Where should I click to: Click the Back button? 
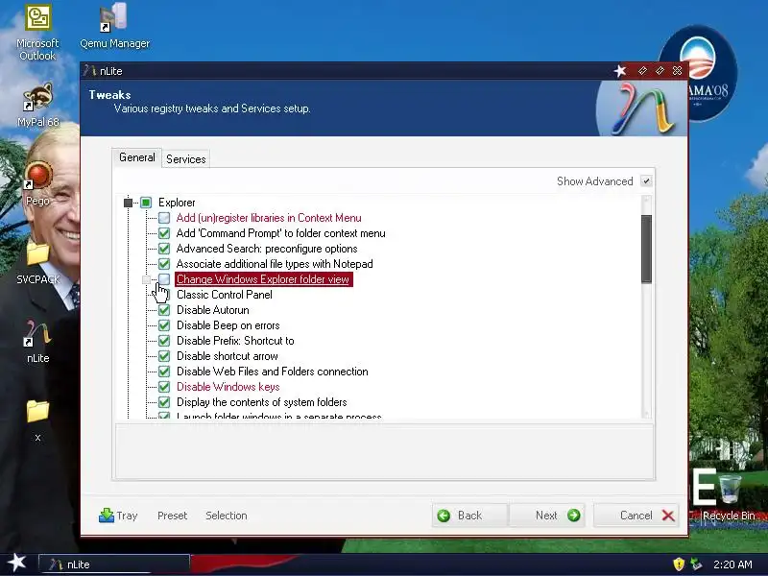(469, 516)
